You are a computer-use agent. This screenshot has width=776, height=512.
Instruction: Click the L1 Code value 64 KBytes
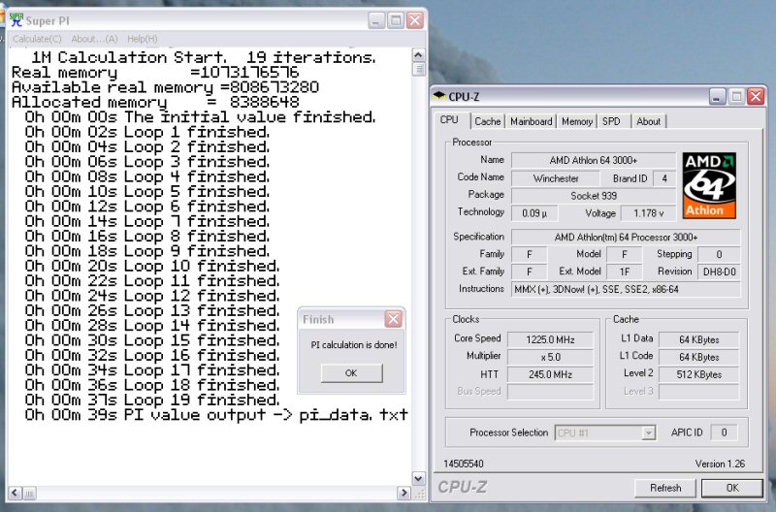pos(698,357)
